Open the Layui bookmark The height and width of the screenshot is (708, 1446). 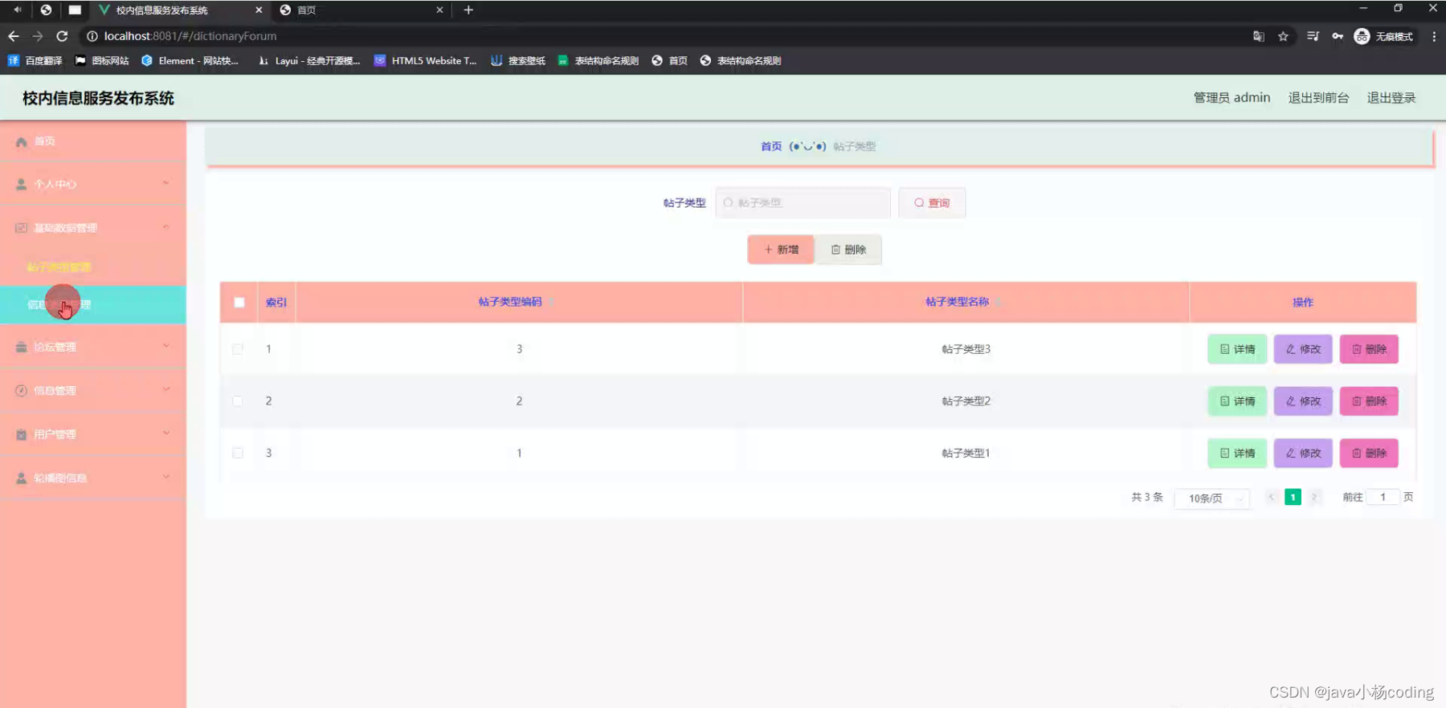[x=309, y=60]
